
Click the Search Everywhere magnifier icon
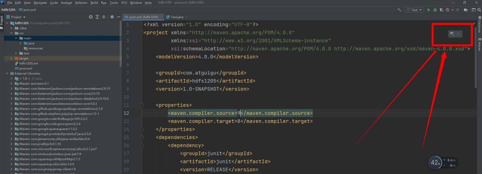tap(479, 10)
